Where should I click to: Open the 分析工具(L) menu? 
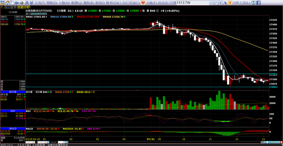tap(241, 3)
